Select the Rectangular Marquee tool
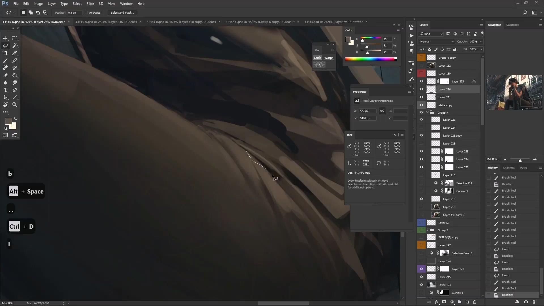Viewport: 544px width, 306px height. (x=15, y=38)
